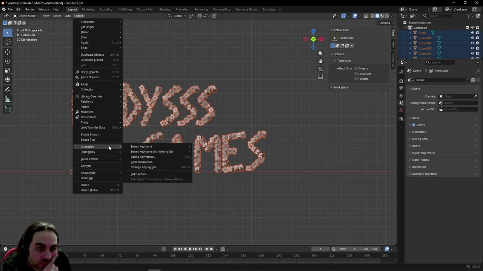This screenshot has height=271, width=483.
Task: Click Clear Keyframes menu entry
Action: (x=158, y=162)
